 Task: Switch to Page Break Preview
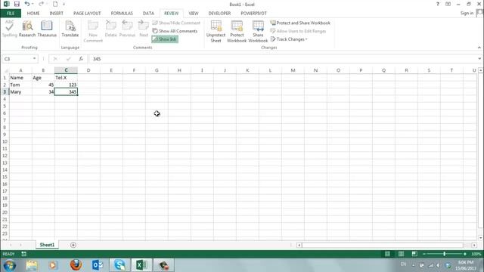414,254
